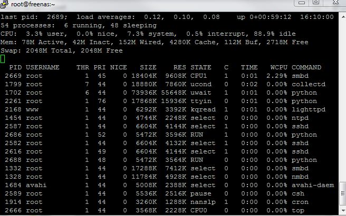Click the '7.3% system' CPU value
This screenshot has width=346, height=216.
pyautogui.click(x=151, y=34)
